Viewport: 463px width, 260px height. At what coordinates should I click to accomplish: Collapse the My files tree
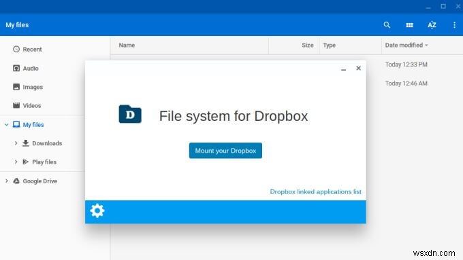point(7,124)
